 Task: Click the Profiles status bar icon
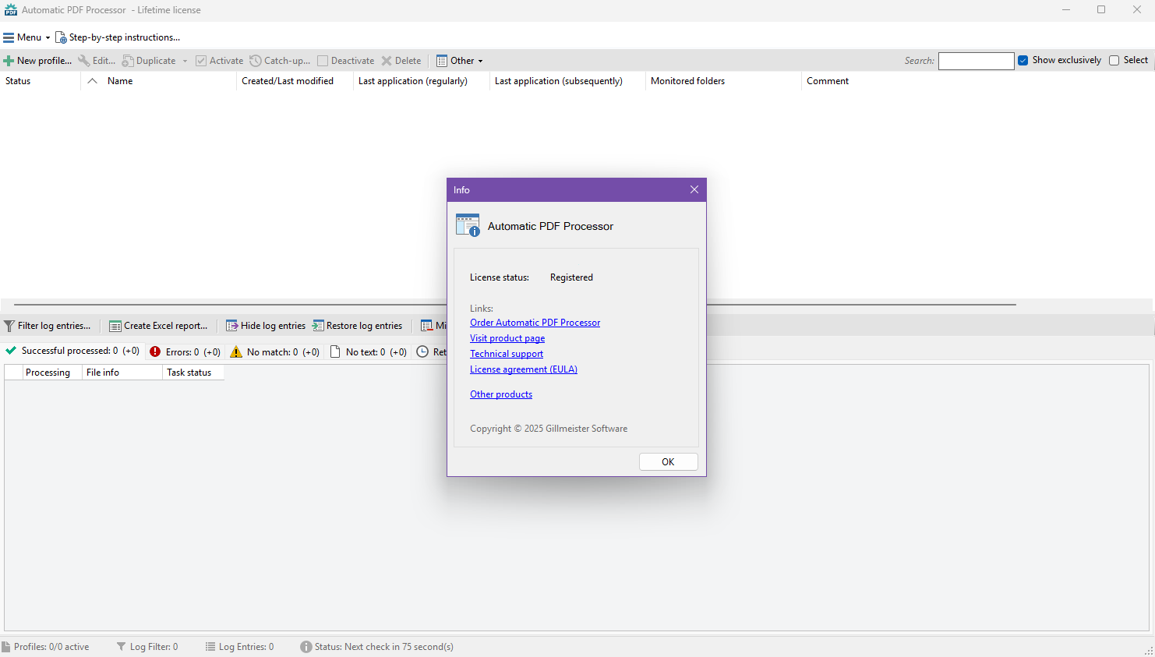6,647
